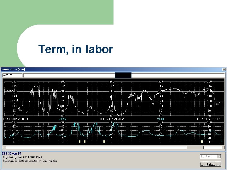Viewport: 227px width, 170px height.
Task: Click the 'Sluiten' button at bottom right
Action: (211, 164)
